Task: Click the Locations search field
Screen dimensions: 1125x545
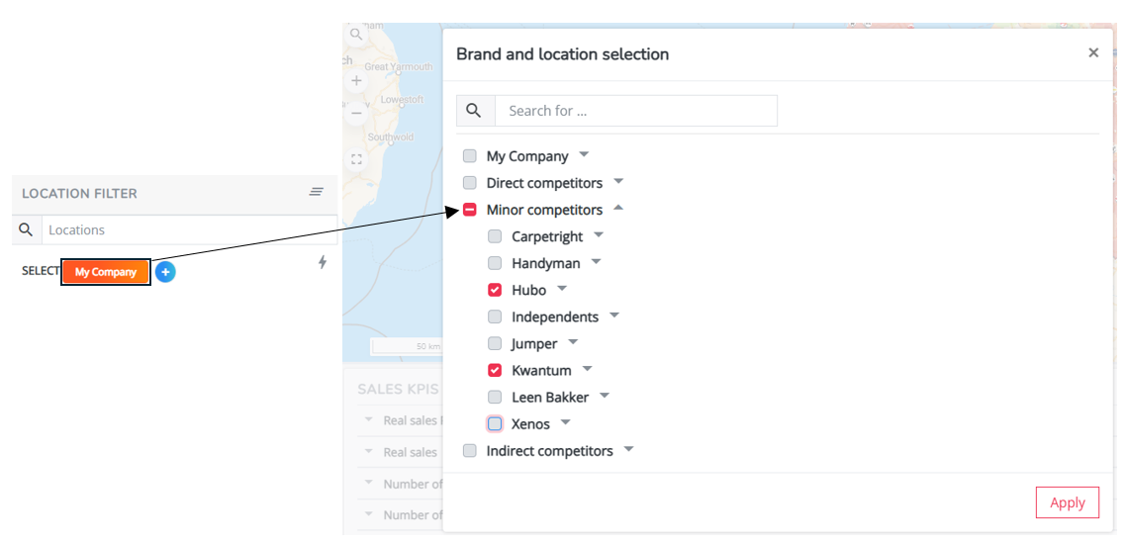Action: pyautogui.click(x=189, y=230)
